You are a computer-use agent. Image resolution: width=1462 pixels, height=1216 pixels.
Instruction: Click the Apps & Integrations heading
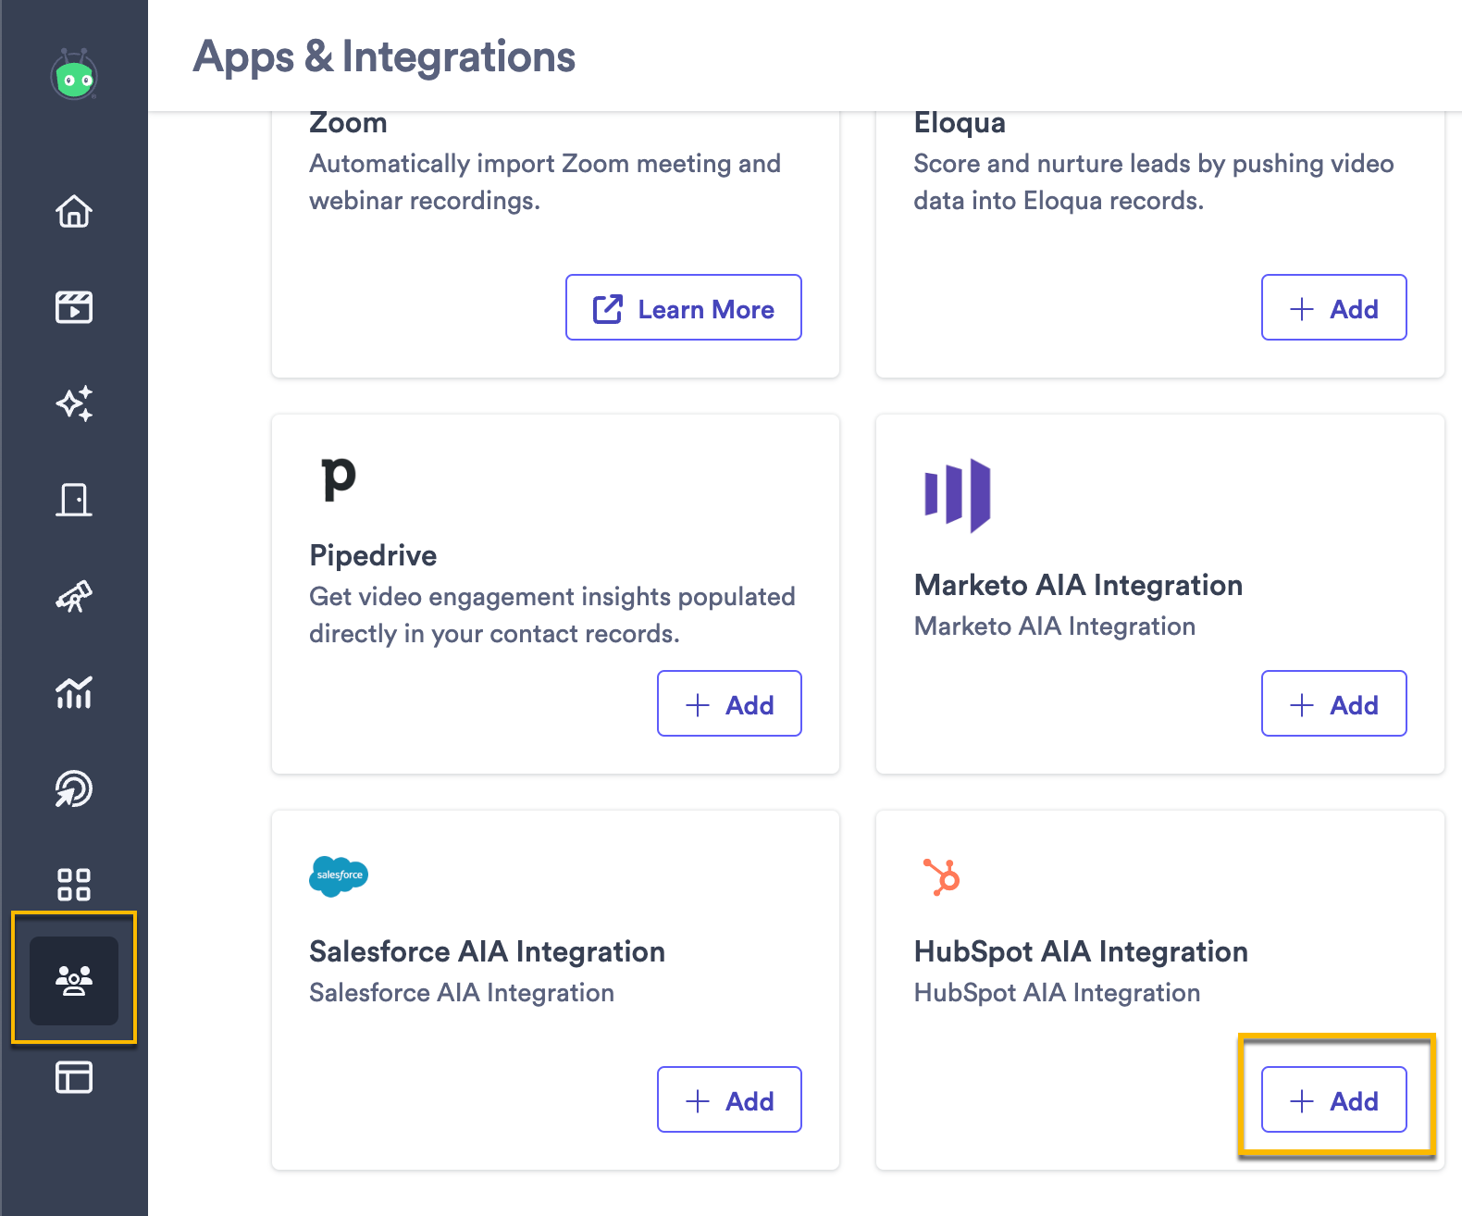384,56
